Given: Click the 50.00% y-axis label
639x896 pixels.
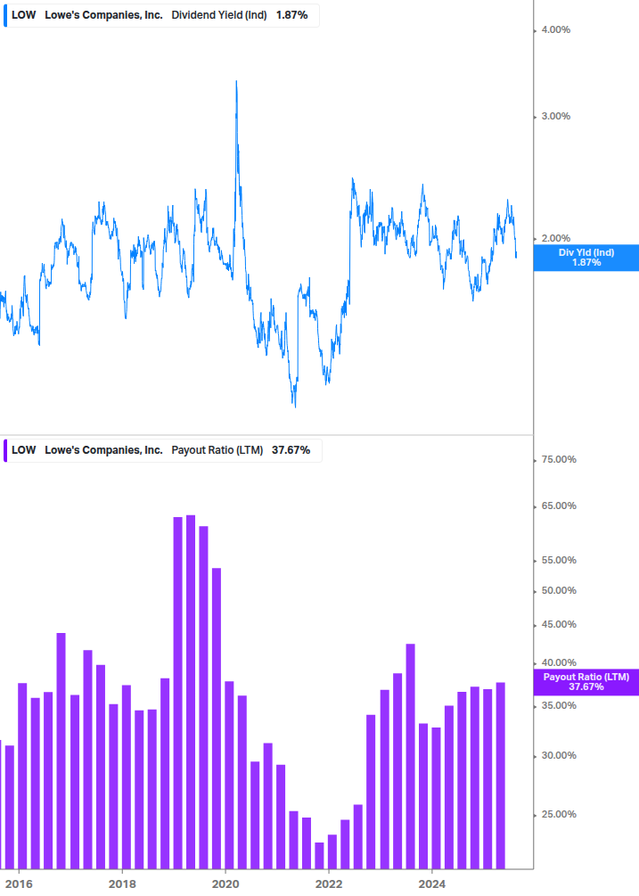Looking at the screenshot, I should pyautogui.click(x=559, y=590).
